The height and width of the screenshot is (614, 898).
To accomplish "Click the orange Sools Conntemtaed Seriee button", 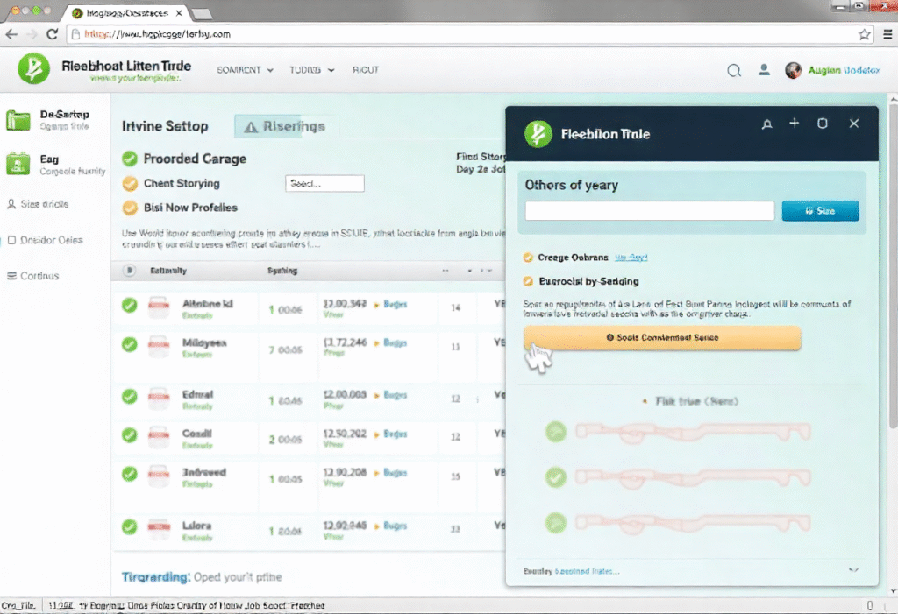I will tap(661, 337).
